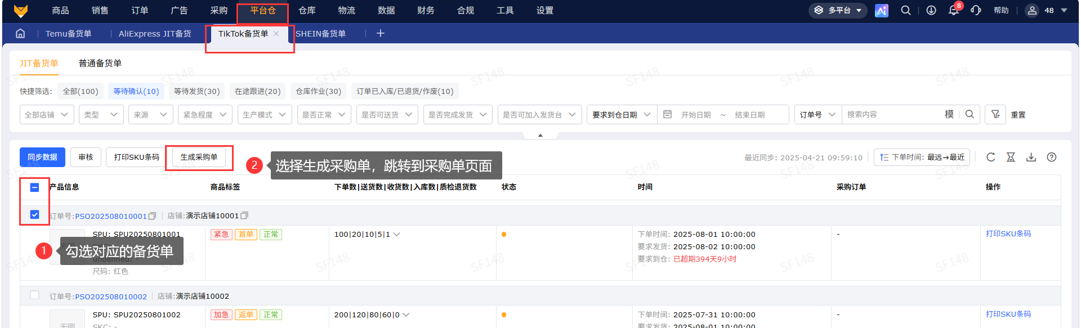
Task: Filter by 等待发货(30)
Action: (197, 91)
